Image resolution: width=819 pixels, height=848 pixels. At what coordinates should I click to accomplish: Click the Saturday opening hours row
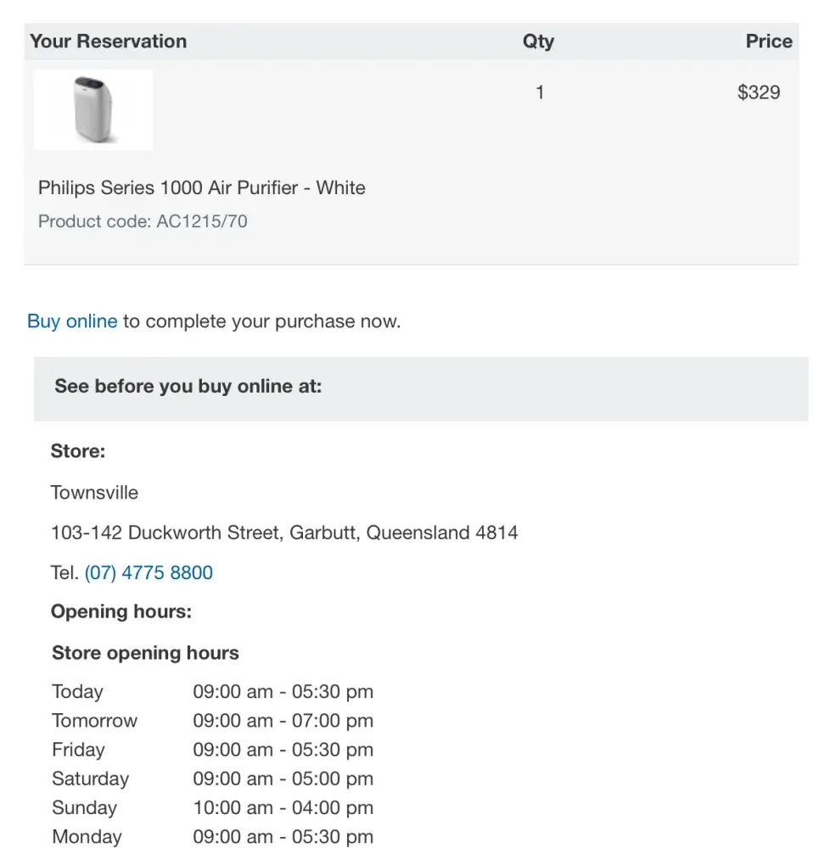[x=212, y=778]
